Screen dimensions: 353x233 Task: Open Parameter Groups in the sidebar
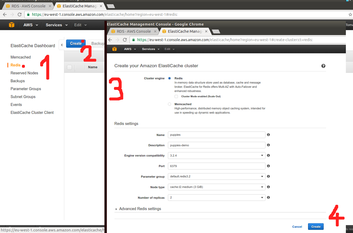point(26,89)
